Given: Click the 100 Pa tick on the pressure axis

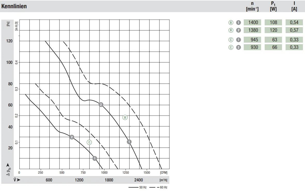Looking at the screenshot, I should [x=9, y=63].
